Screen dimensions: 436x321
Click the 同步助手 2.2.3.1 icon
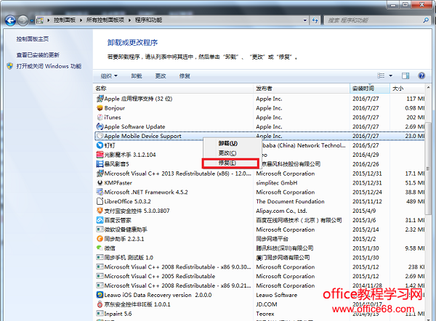point(100,239)
